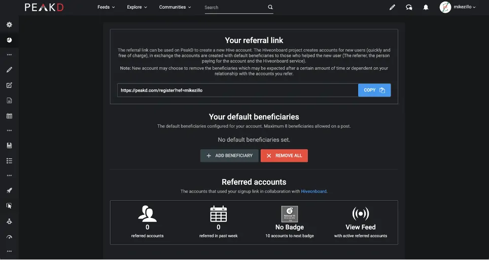Screen dimensions: 489x260
Task: Open the mikezillo account dropdown
Action: [464, 7]
